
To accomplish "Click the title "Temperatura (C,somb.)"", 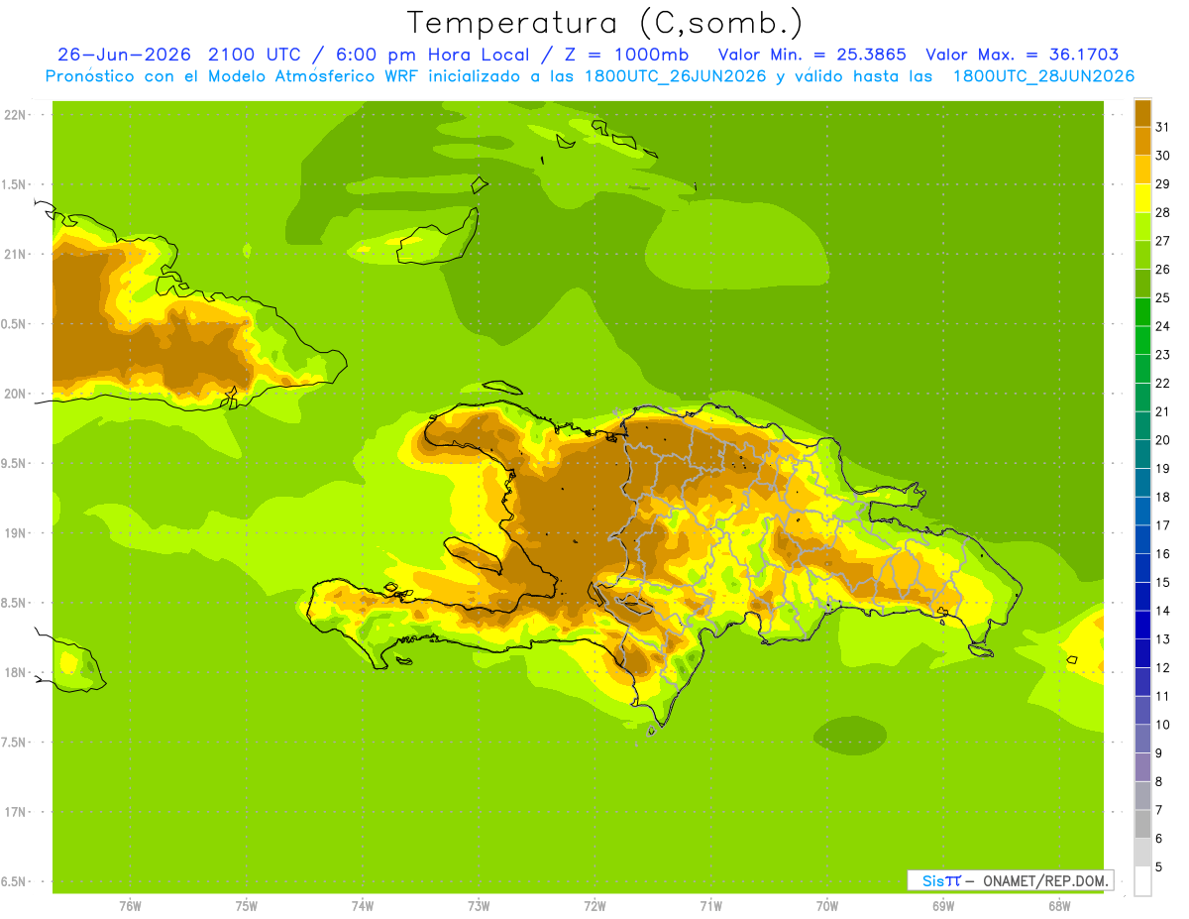I will pos(604,23).
